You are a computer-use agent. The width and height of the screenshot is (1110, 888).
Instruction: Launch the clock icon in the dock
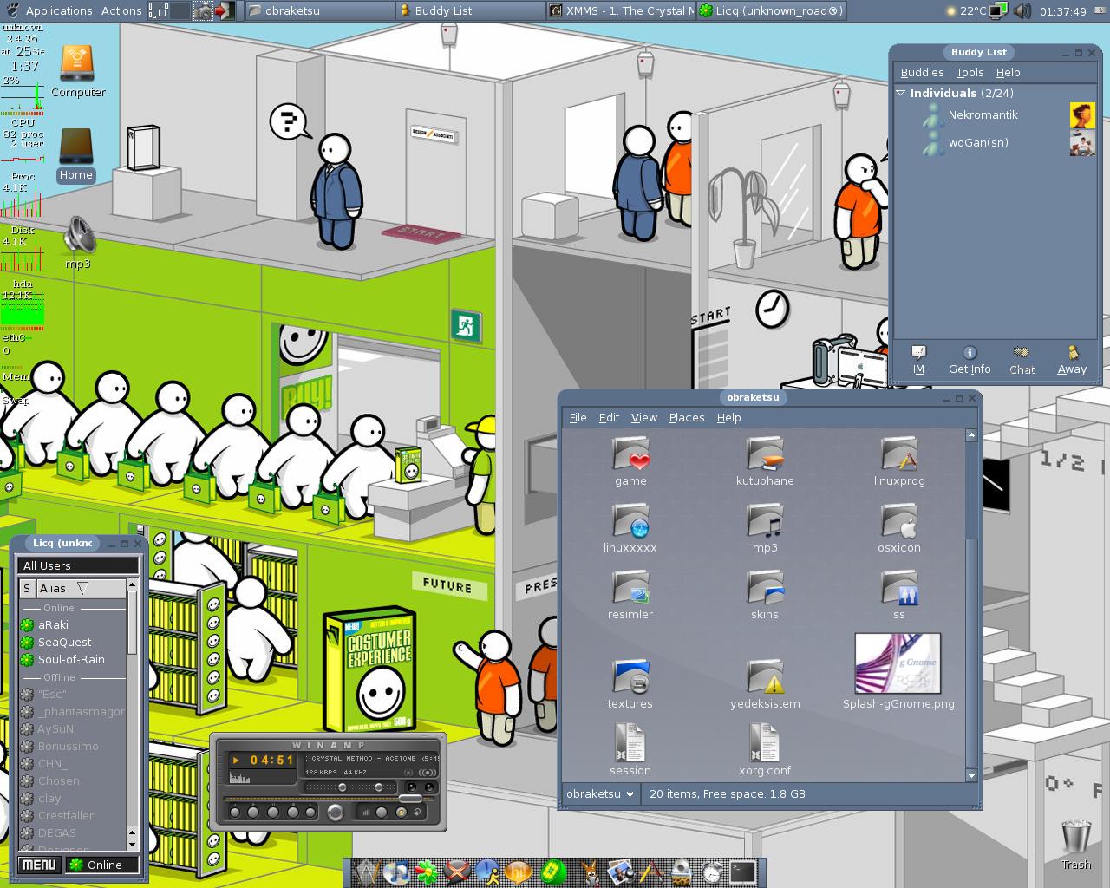[x=712, y=872]
